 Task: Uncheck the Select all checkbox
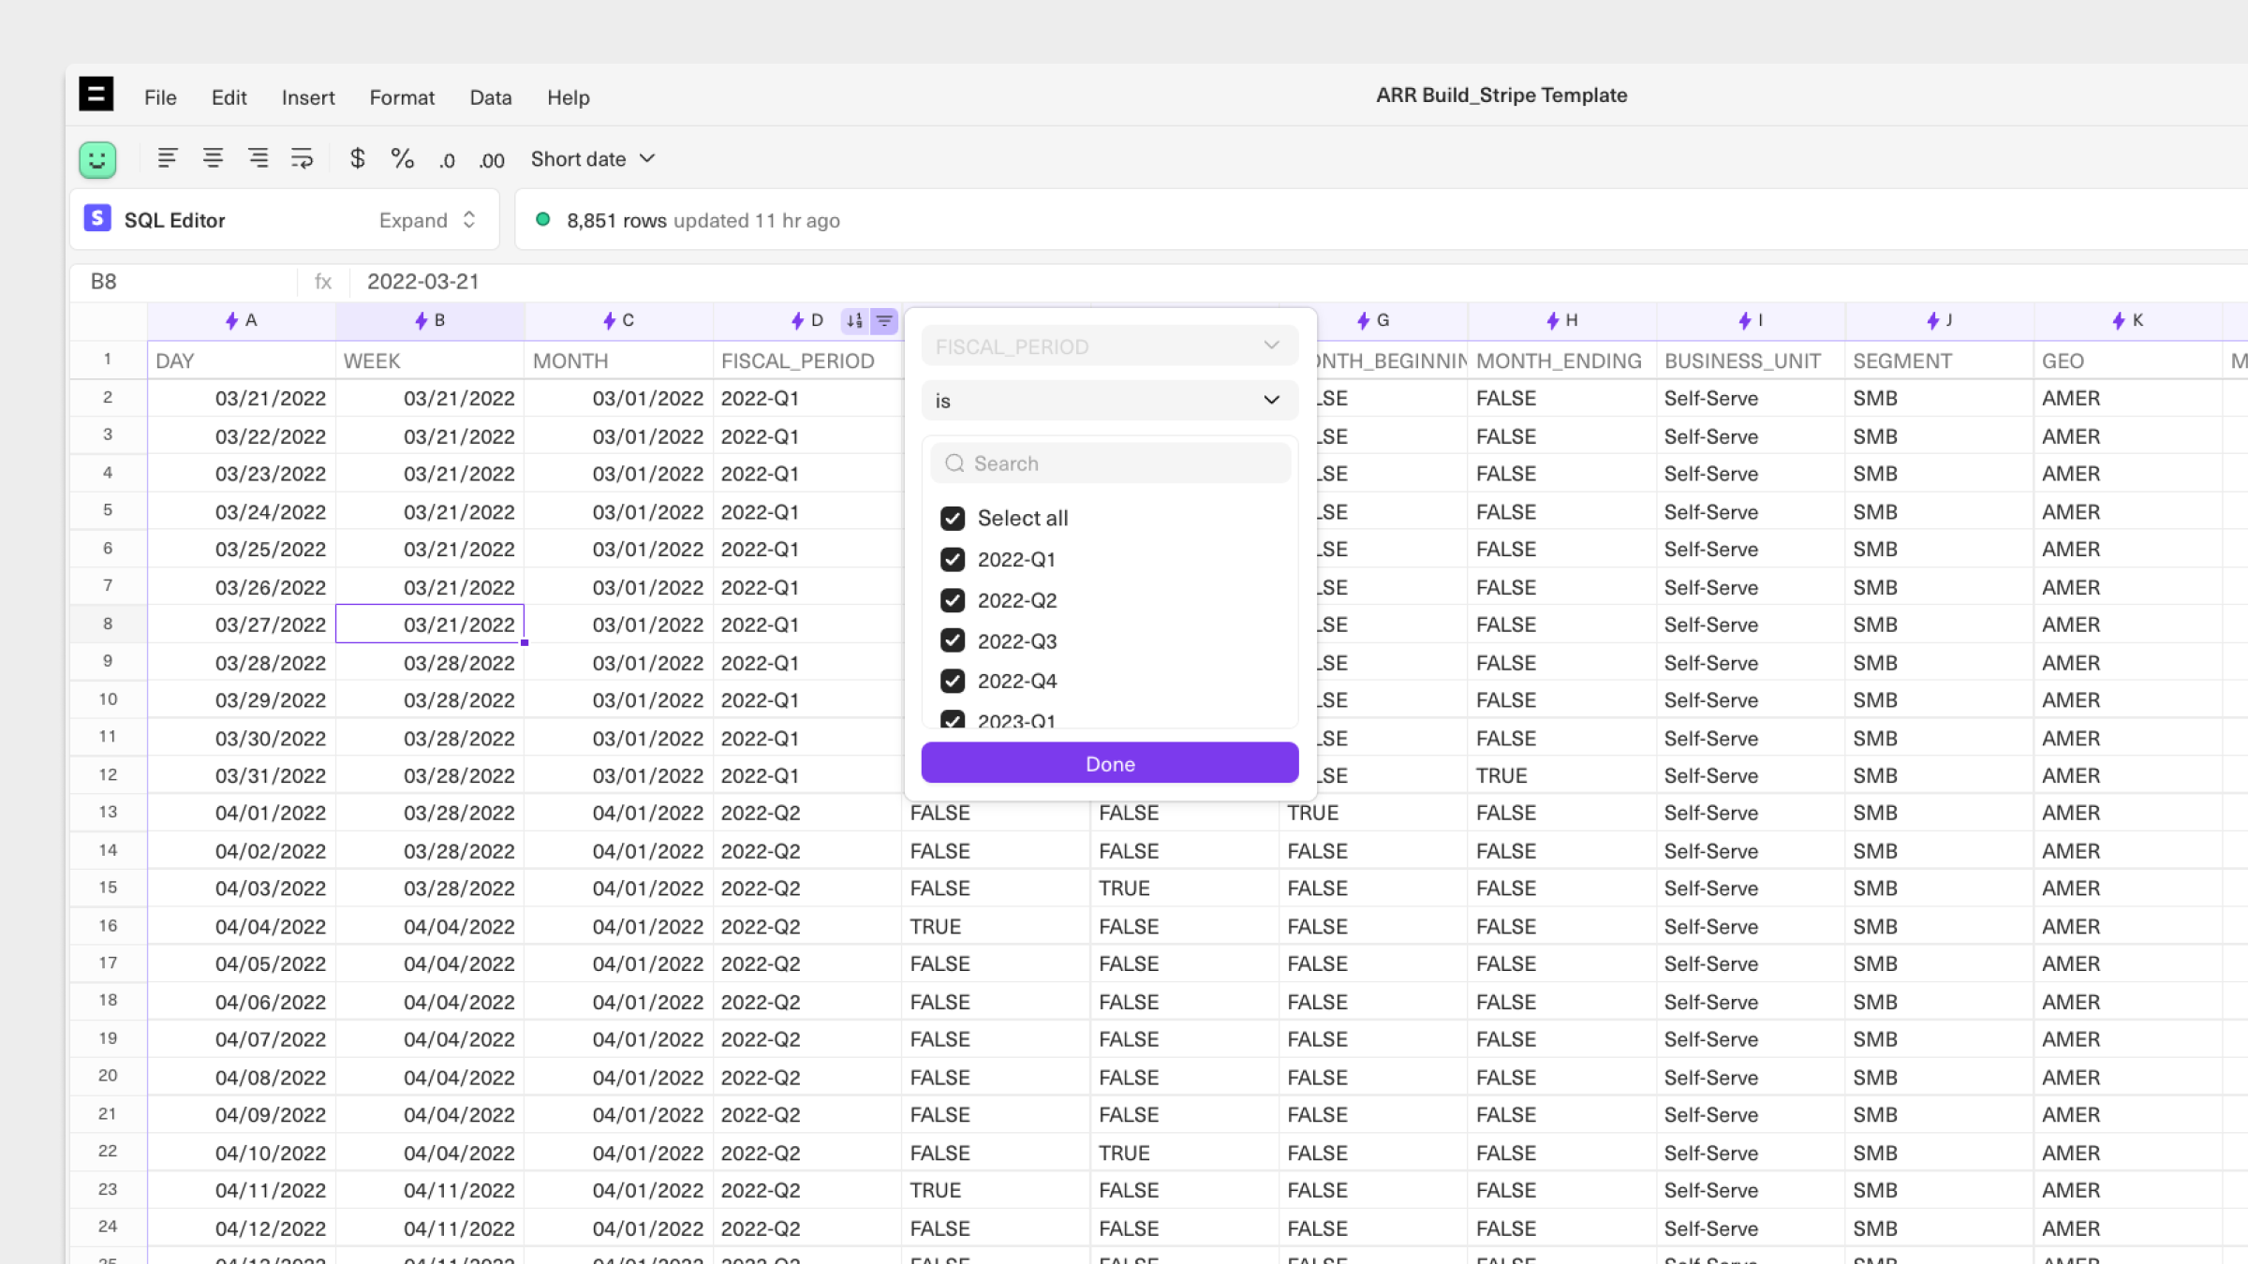[953, 518]
